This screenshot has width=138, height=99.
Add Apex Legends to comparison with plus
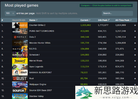click(x=135, y=67)
